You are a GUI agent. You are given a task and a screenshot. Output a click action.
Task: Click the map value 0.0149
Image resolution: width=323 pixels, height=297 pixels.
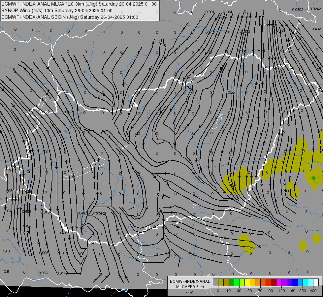(x=62, y=273)
